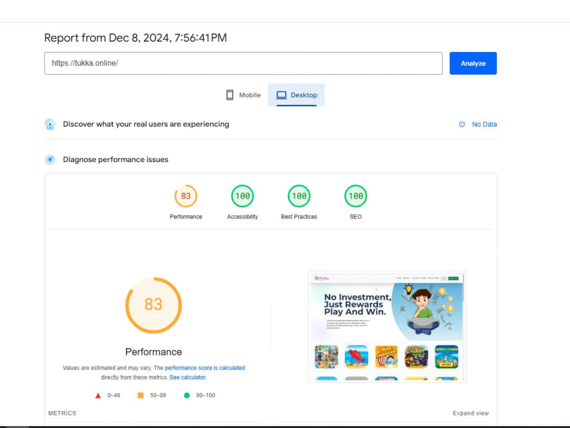This screenshot has height=428, width=570.
Task: Click the info icon beside No Data
Action: [462, 124]
